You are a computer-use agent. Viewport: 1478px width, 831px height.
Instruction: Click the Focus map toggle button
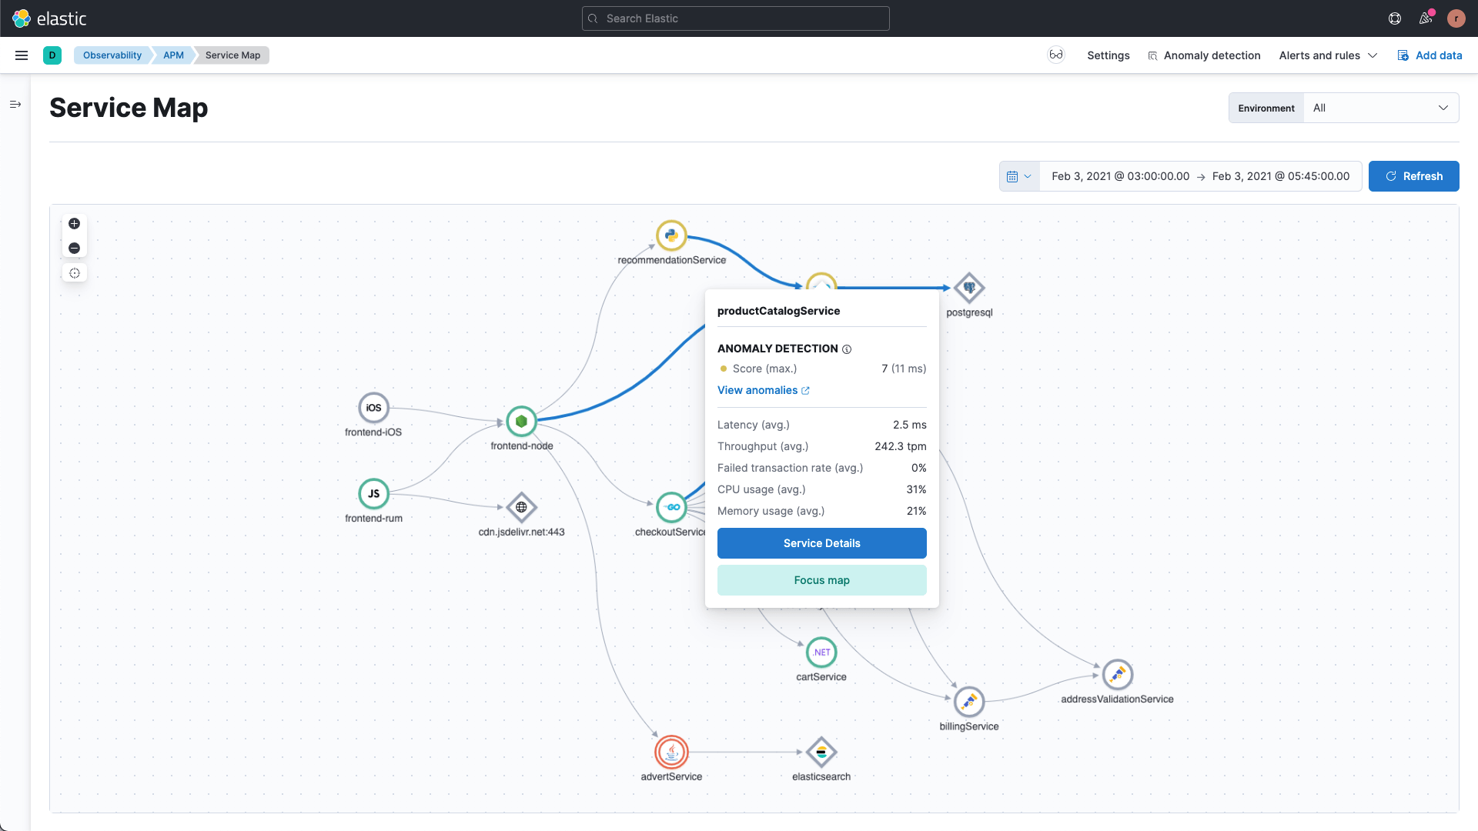point(822,580)
